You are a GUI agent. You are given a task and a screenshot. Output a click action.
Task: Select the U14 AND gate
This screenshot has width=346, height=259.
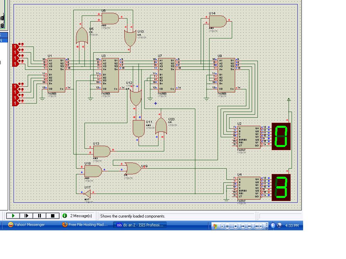pos(218,21)
